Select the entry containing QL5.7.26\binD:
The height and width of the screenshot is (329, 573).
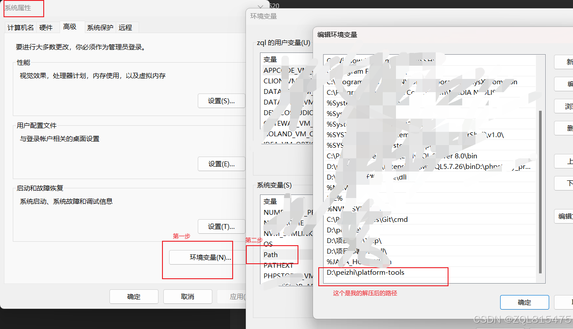click(430, 167)
